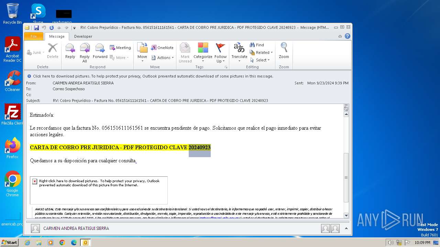
Task: Launch CCleaner from desktop
Action: point(12,81)
